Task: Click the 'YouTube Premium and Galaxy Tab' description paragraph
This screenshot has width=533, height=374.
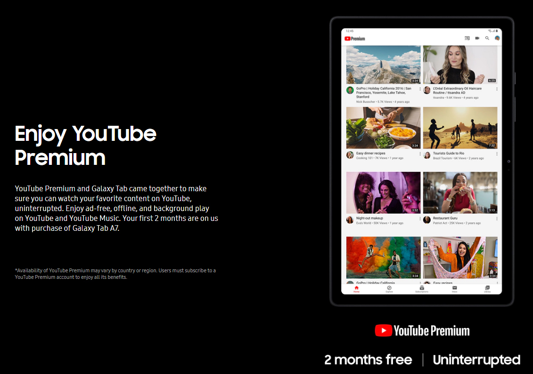Action: pos(116,208)
